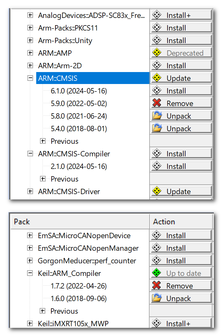
Task: Click Install button for Arm-Packs::Unity
Action: (181, 41)
